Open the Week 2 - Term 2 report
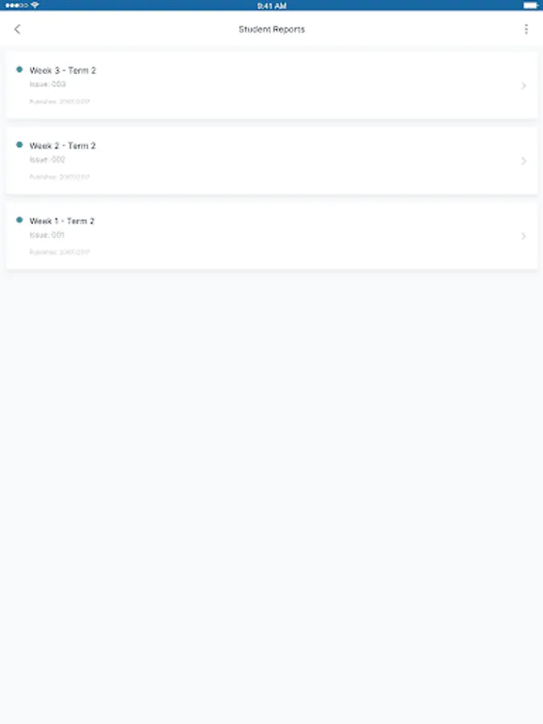543x724 pixels. pos(272,161)
